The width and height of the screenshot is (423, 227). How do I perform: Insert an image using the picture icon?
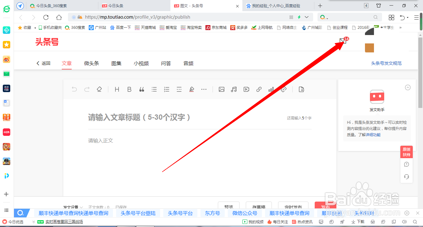tap(221, 89)
